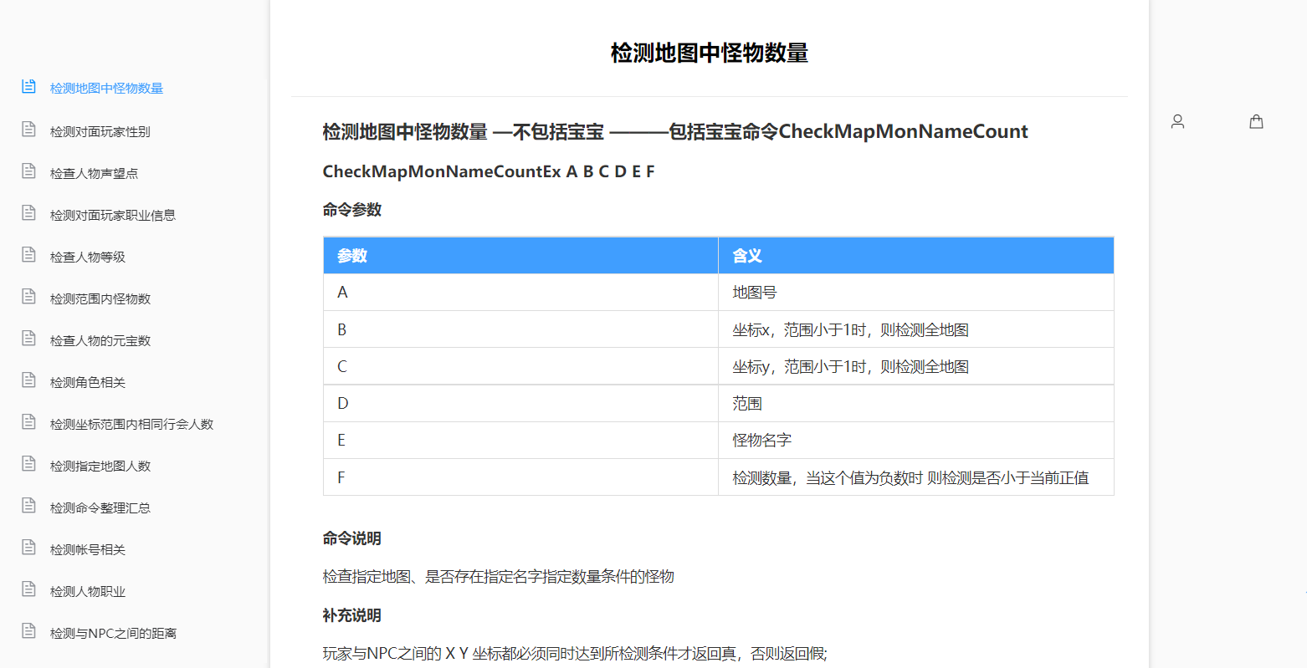Screen dimensions: 1307x668
Task: Go to 检测范围内怪物数 article
Action: [x=100, y=299]
